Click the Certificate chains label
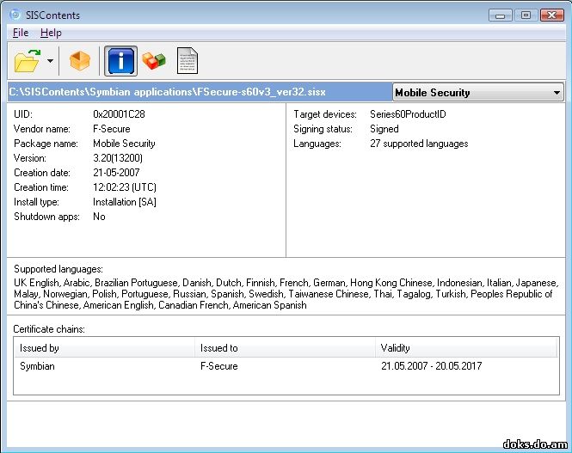 [x=49, y=329]
